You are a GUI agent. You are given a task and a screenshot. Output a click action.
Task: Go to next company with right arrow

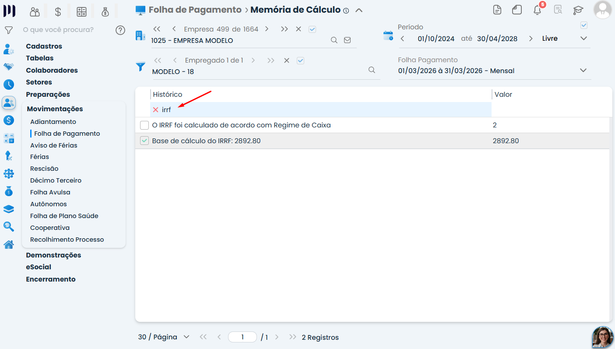click(x=267, y=29)
